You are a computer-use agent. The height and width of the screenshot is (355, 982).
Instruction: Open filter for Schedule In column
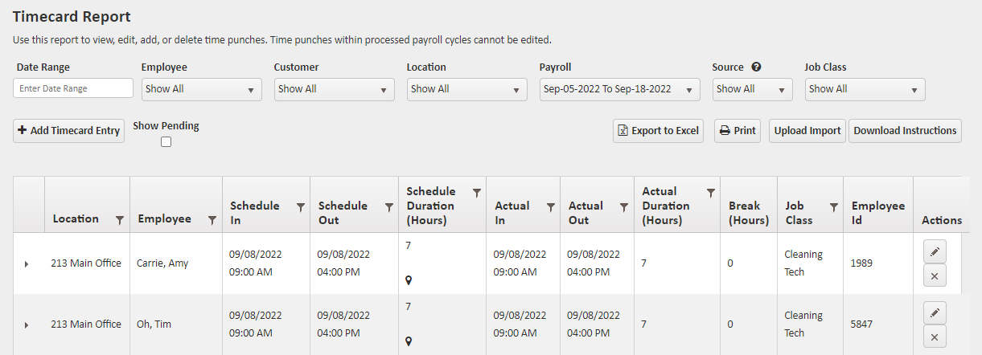point(301,207)
